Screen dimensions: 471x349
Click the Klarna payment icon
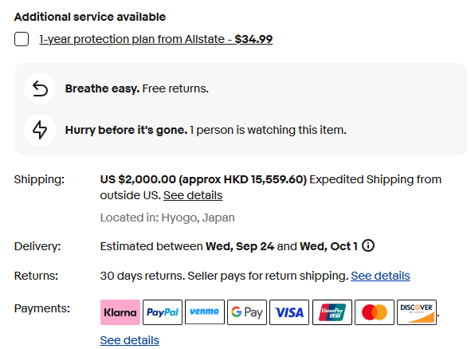point(120,312)
